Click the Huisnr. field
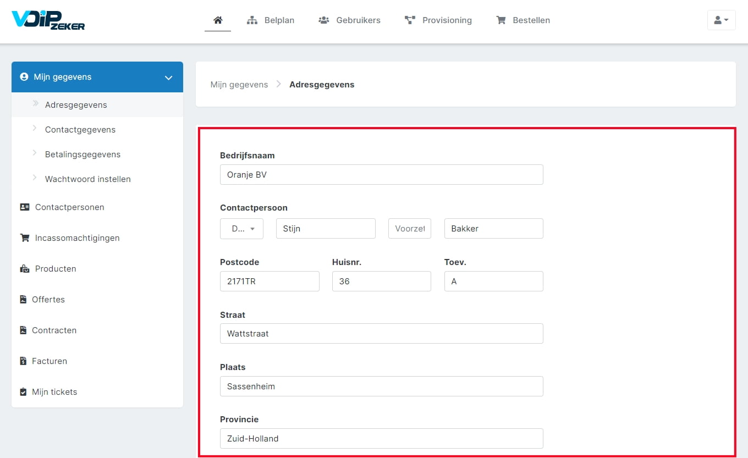This screenshot has height=458, width=748. click(382, 281)
